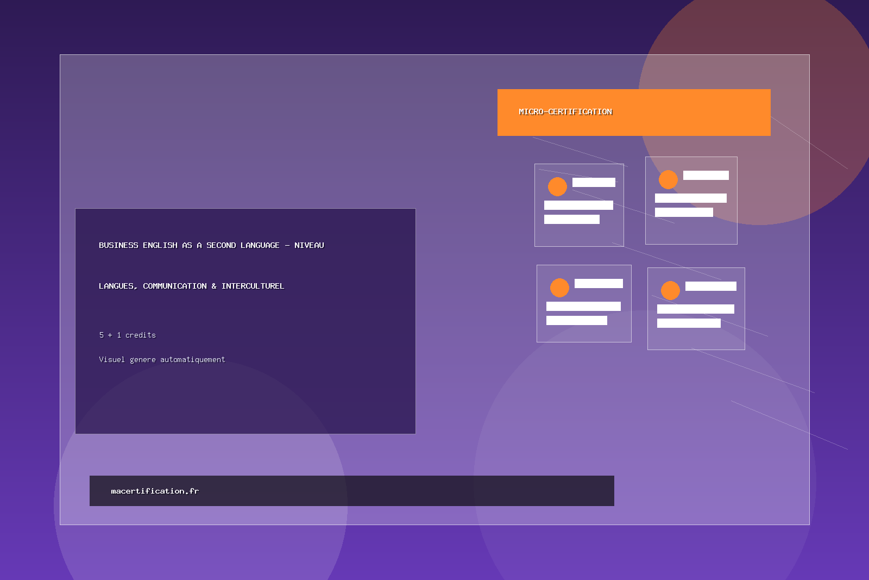Screen dimensions: 869x580
Task: Click the shortest bottom line in the top-right card
Action: point(684,212)
